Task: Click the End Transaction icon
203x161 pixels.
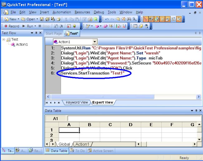Action: pos(124,26)
